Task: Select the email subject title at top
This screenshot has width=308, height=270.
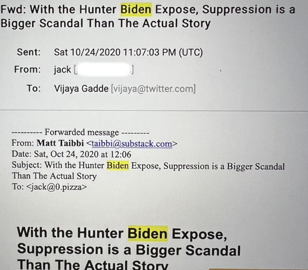Action: tap(148, 16)
